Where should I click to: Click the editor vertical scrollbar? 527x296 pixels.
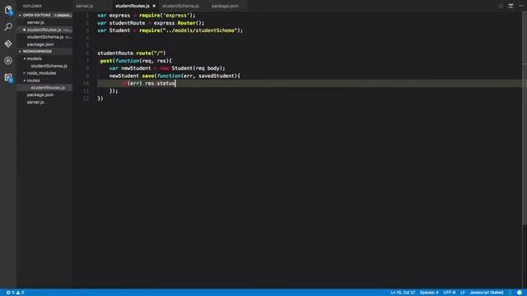coord(525,118)
